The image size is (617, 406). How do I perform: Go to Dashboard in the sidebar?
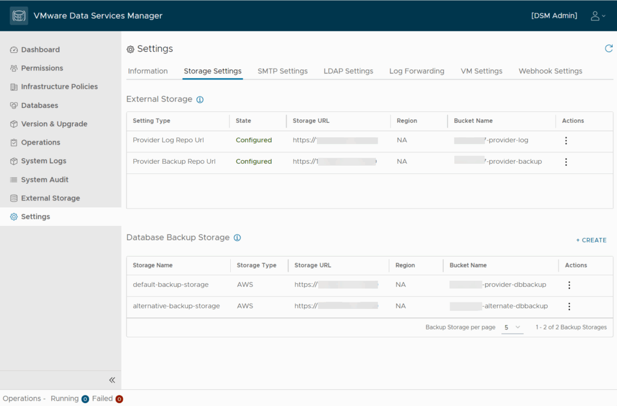40,49
